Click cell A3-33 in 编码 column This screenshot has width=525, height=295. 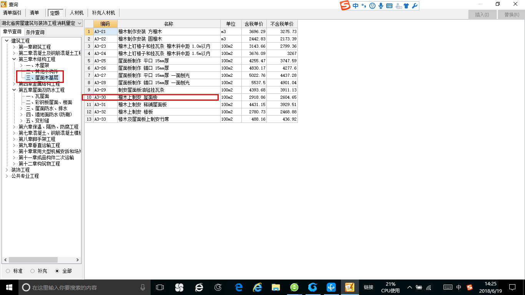pyautogui.click(x=105, y=119)
